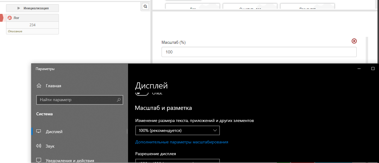Click the 234 value in Лог block
This screenshot has width=379, height=163.
click(32, 25)
